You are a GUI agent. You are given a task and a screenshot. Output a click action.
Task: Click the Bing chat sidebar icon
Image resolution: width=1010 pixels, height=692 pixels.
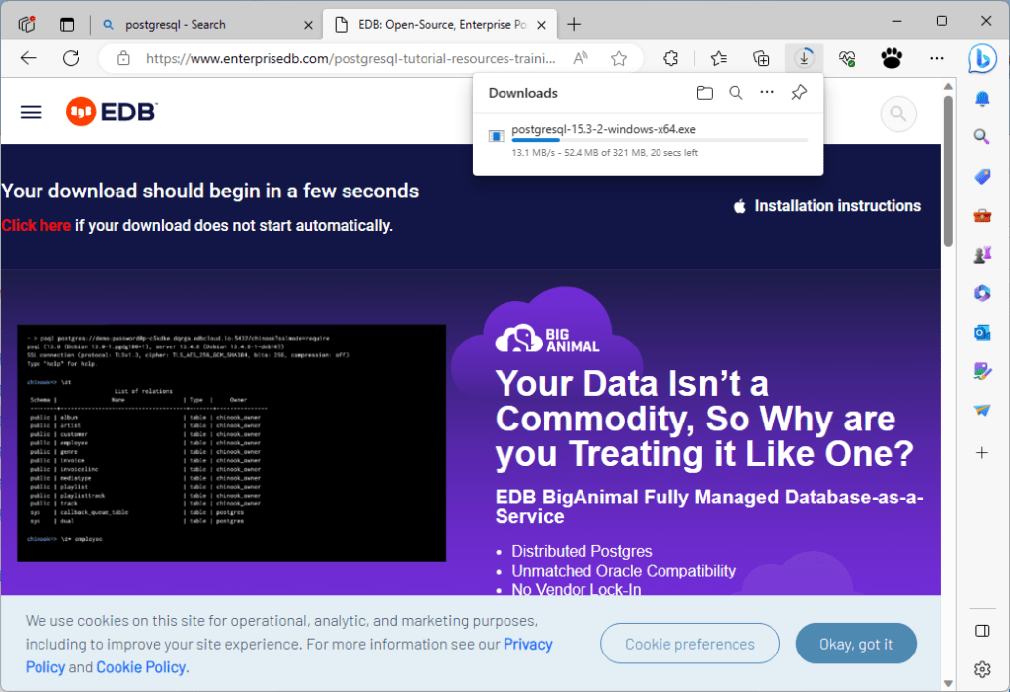click(x=981, y=58)
